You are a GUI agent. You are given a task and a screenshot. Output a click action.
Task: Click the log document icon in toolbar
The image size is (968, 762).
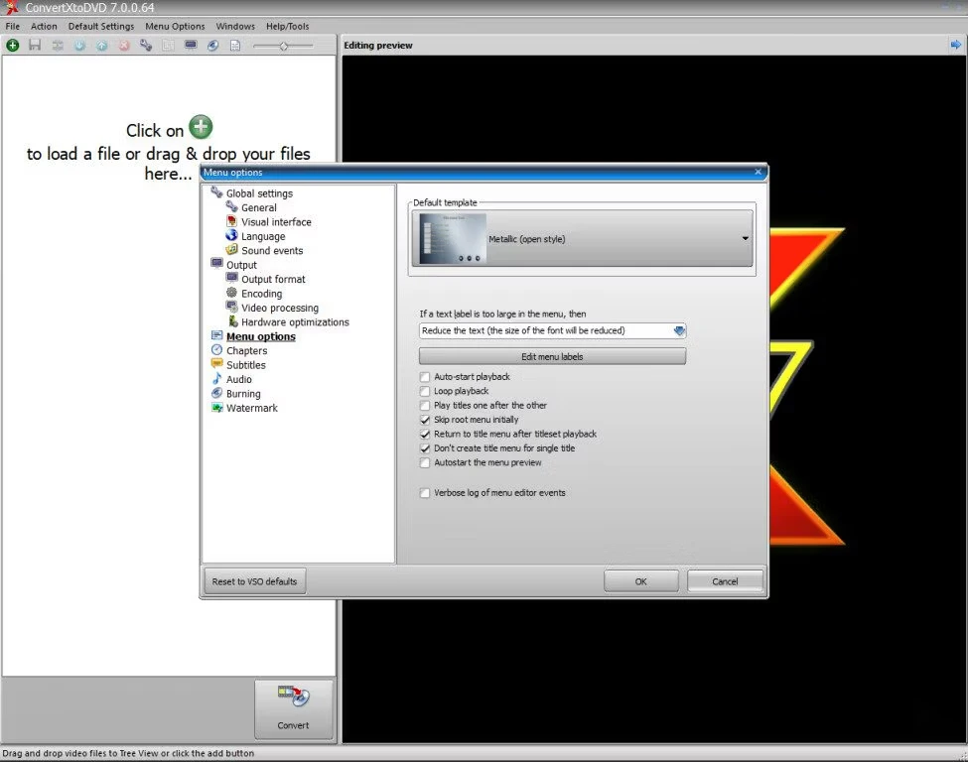tap(235, 46)
